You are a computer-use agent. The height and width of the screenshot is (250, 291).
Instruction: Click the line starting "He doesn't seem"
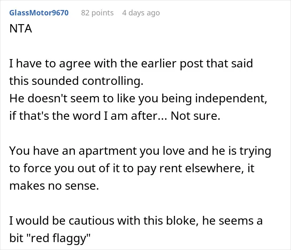coord(138,99)
